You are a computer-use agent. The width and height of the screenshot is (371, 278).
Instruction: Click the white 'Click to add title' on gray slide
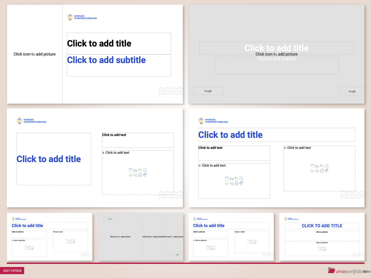[276, 48]
